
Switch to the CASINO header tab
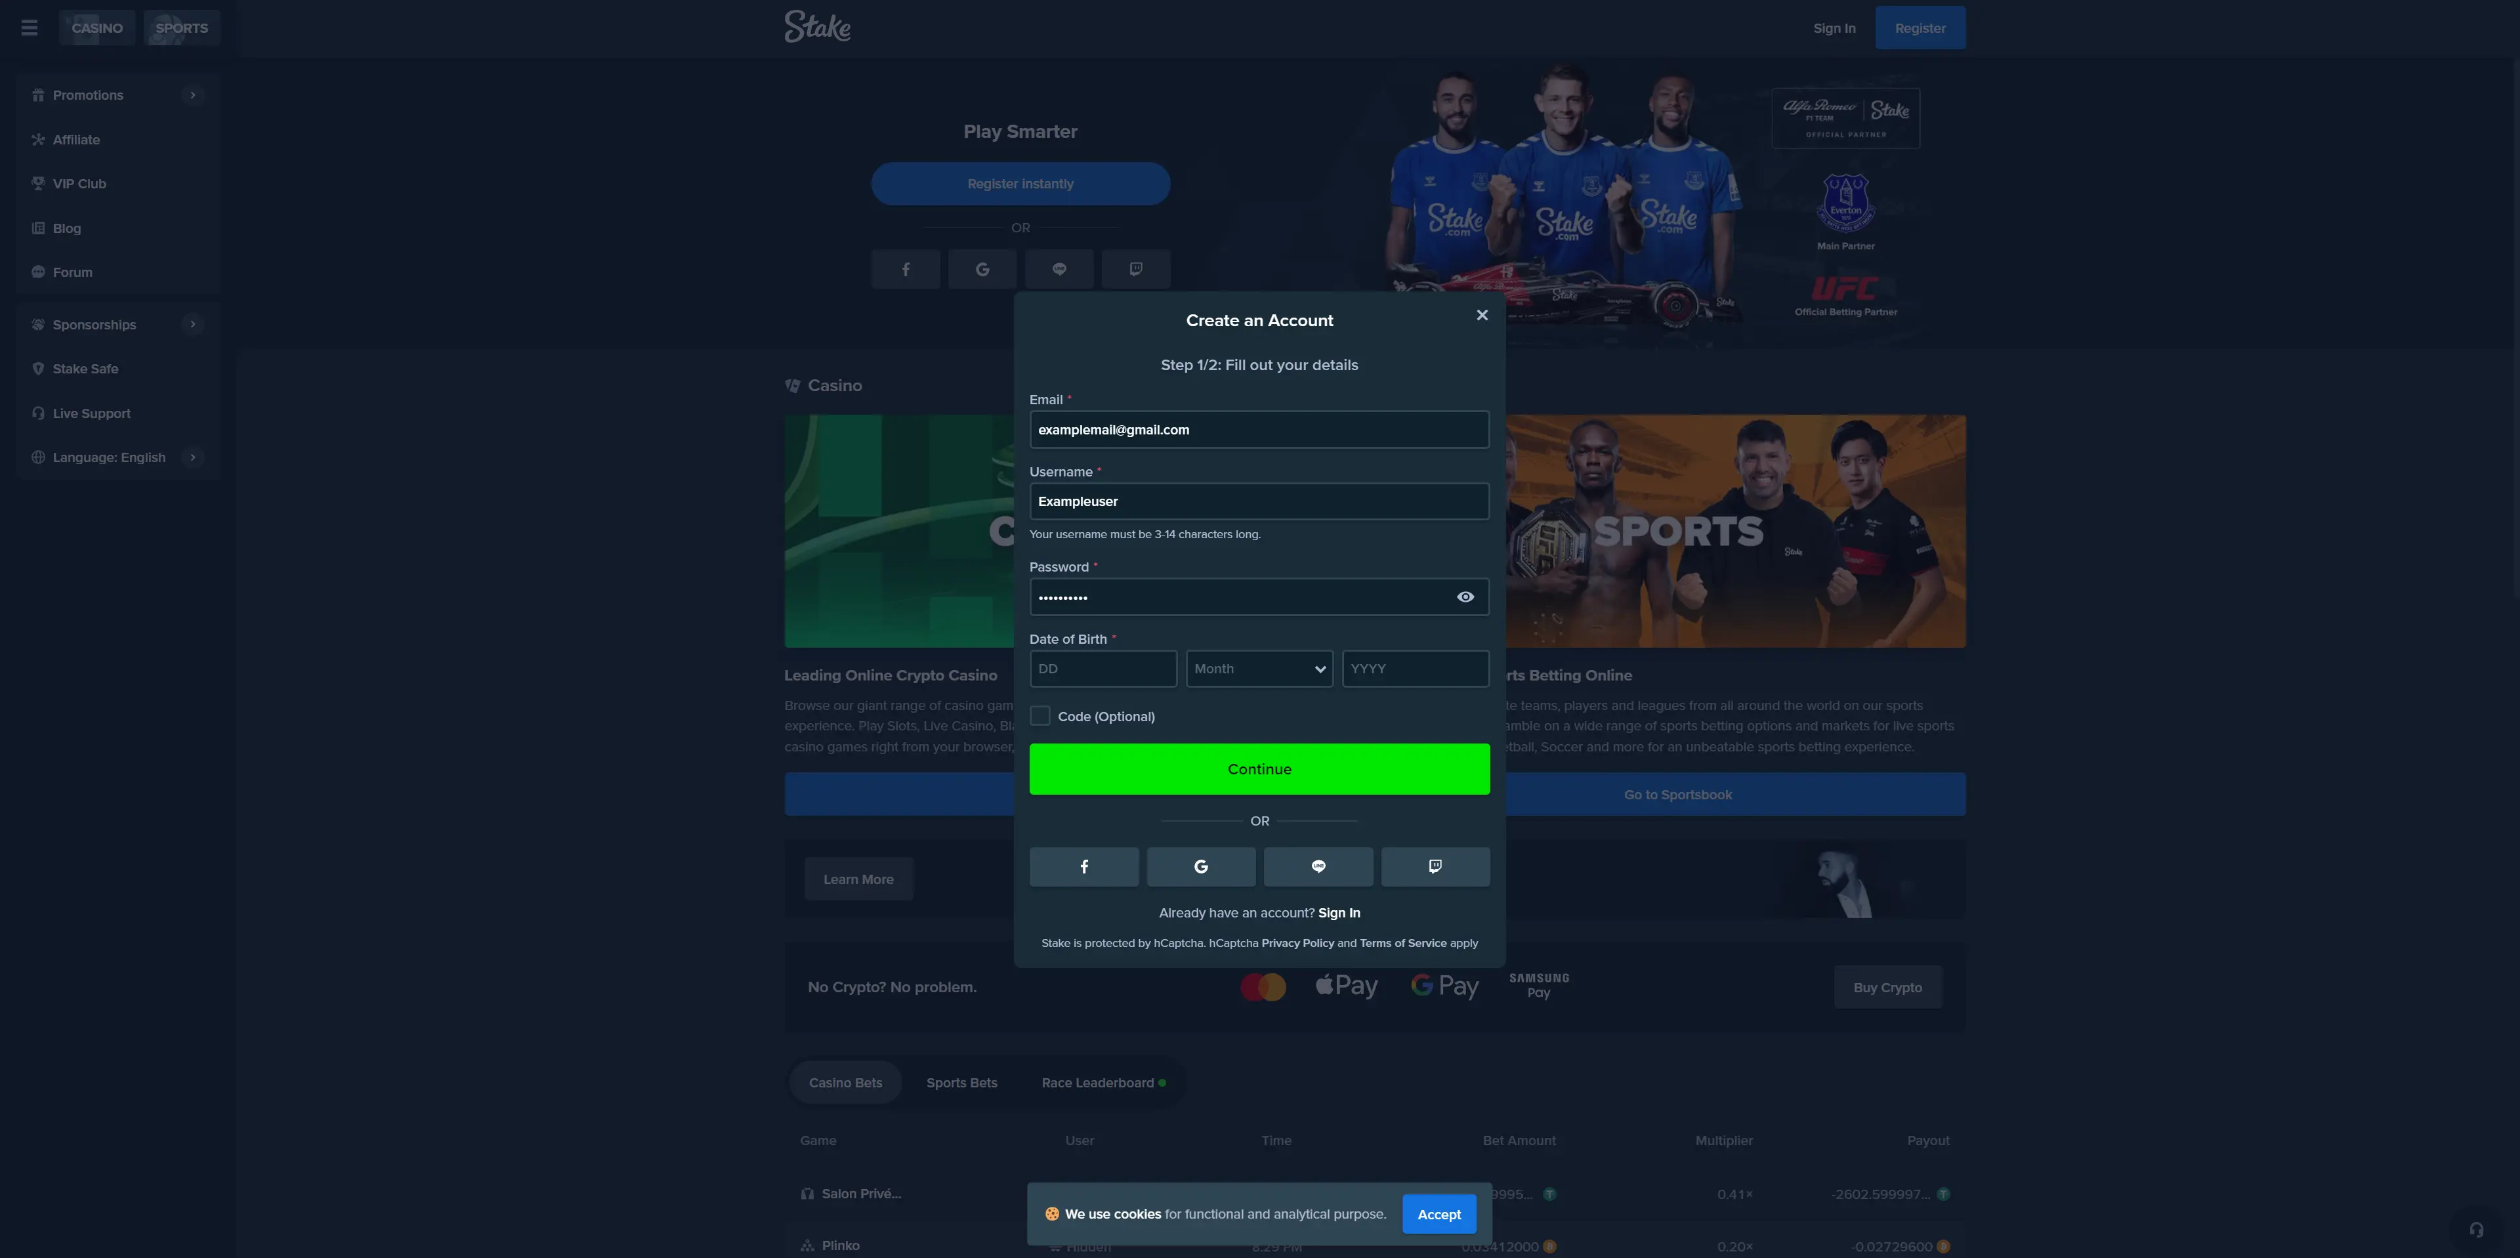97,28
